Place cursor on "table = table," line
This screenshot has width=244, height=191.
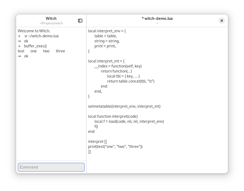(x=106, y=36)
